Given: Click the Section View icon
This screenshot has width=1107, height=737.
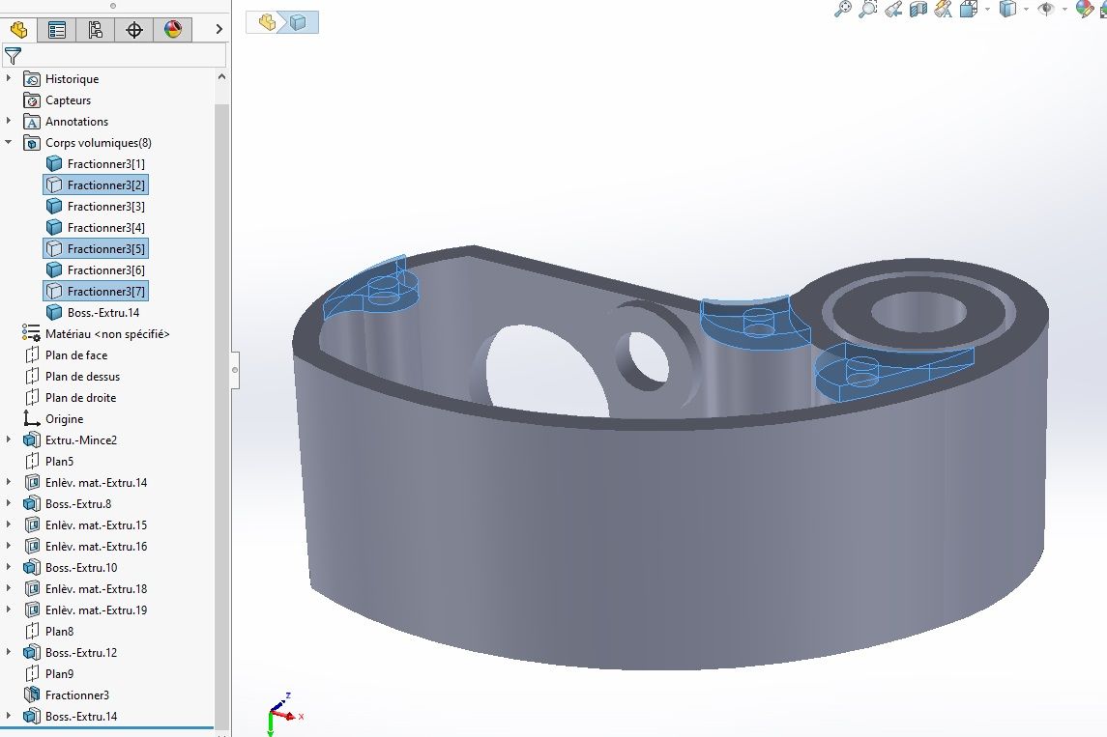Looking at the screenshot, I should (x=918, y=9).
